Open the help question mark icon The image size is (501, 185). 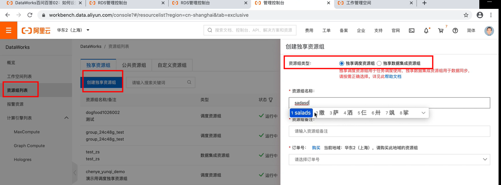point(455,31)
